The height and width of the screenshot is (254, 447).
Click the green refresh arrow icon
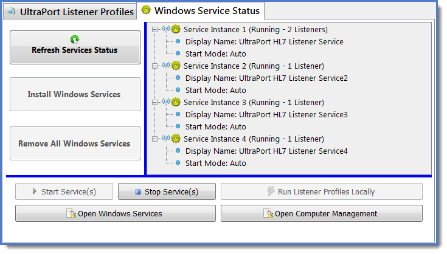pos(75,39)
